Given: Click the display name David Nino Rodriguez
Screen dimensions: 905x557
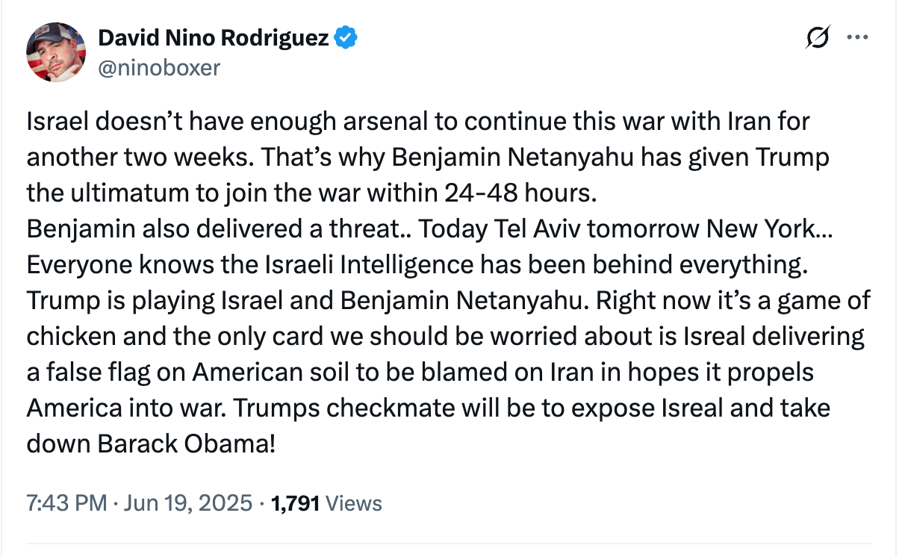Looking at the screenshot, I should tap(214, 37).
